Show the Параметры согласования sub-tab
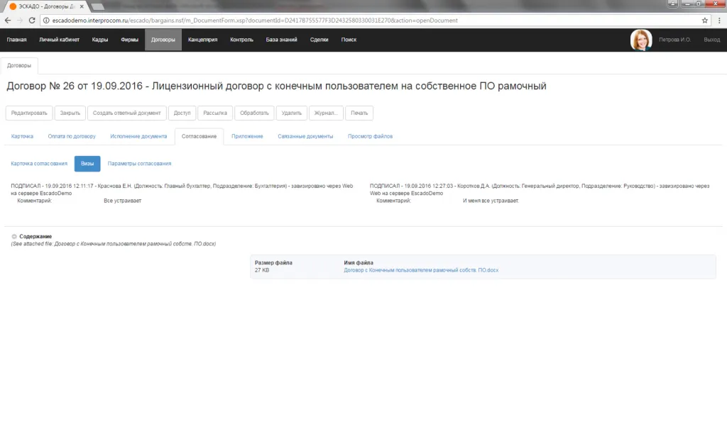Viewport: 727px width, 436px height. point(139,164)
